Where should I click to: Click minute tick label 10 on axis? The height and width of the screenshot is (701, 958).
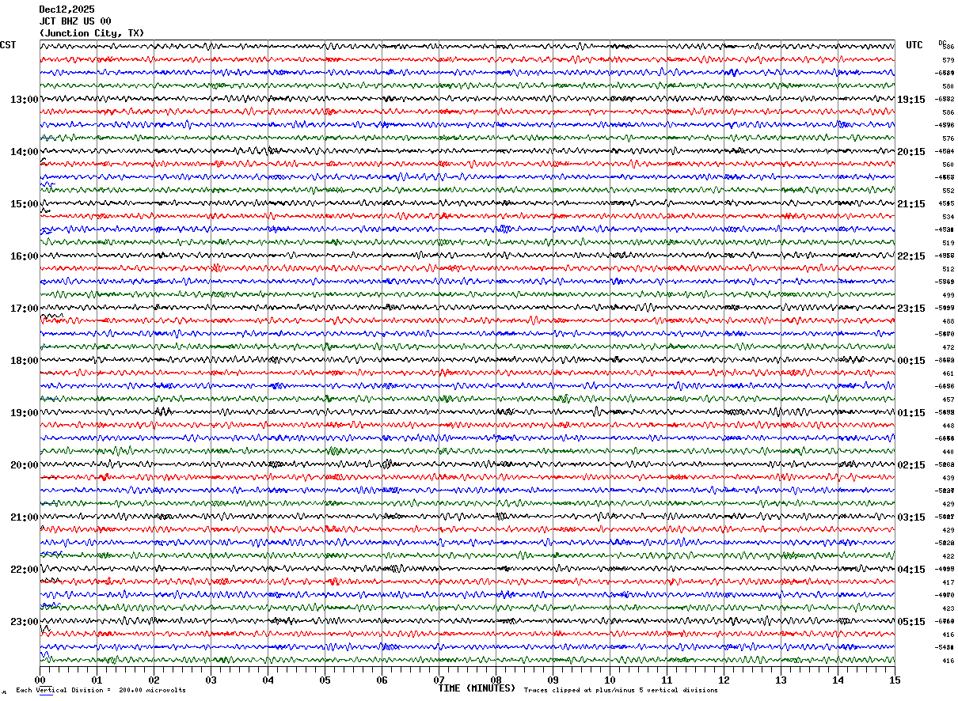click(610, 680)
